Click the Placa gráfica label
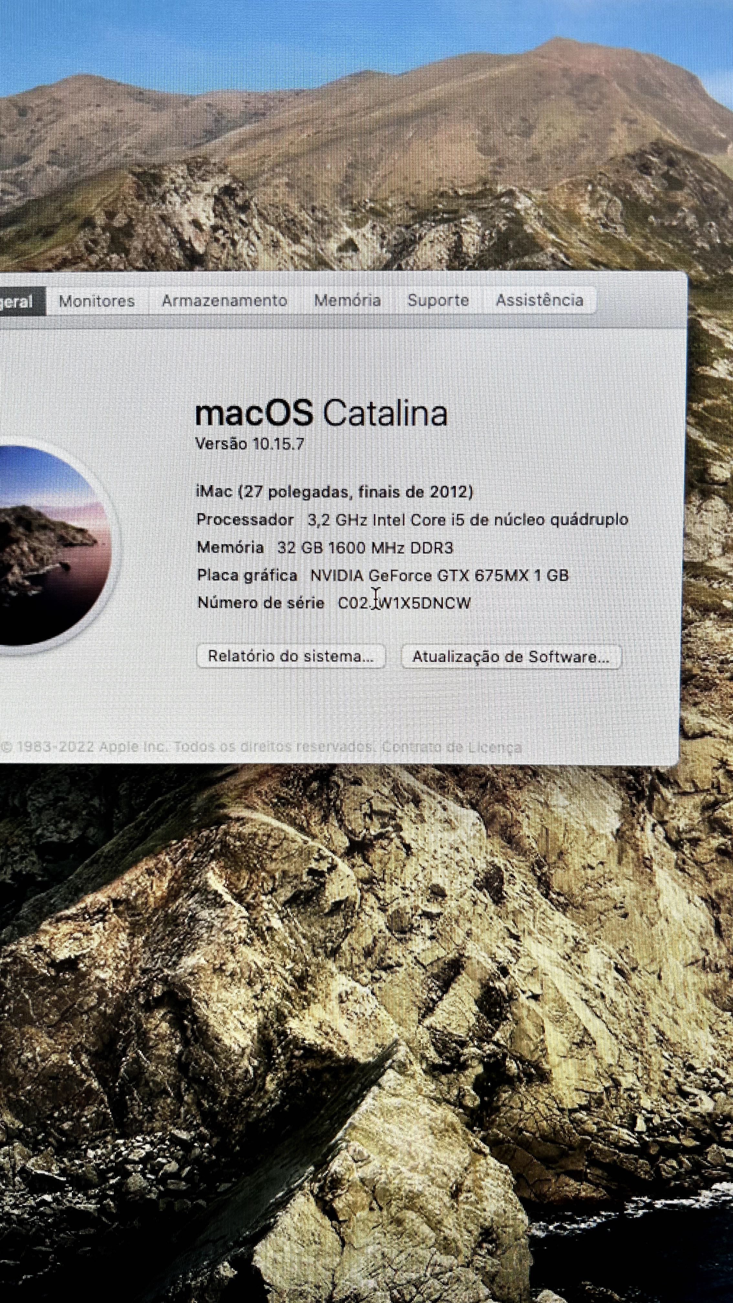Screen dimensions: 733x1303 (x=247, y=576)
